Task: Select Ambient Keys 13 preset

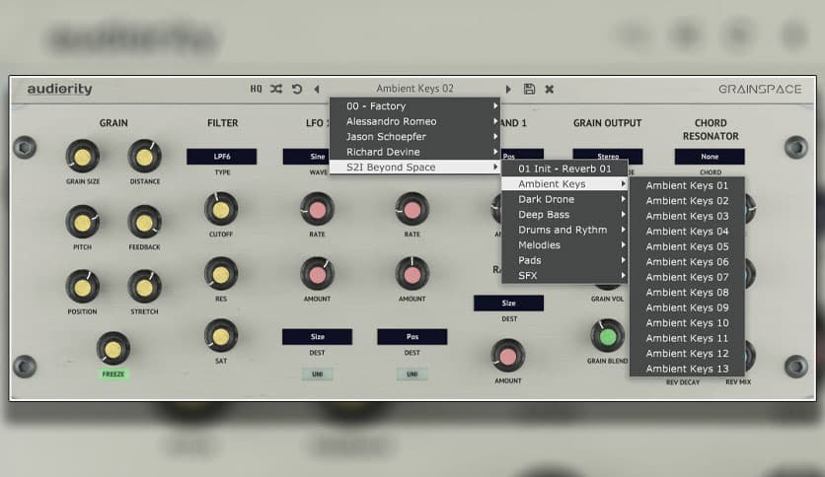Action: coord(687,369)
